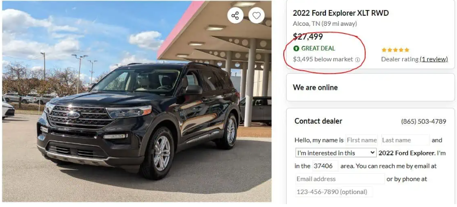Focus the Last name field
The height and width of the screenshot is (207, 457).
(x=405, y=140)
